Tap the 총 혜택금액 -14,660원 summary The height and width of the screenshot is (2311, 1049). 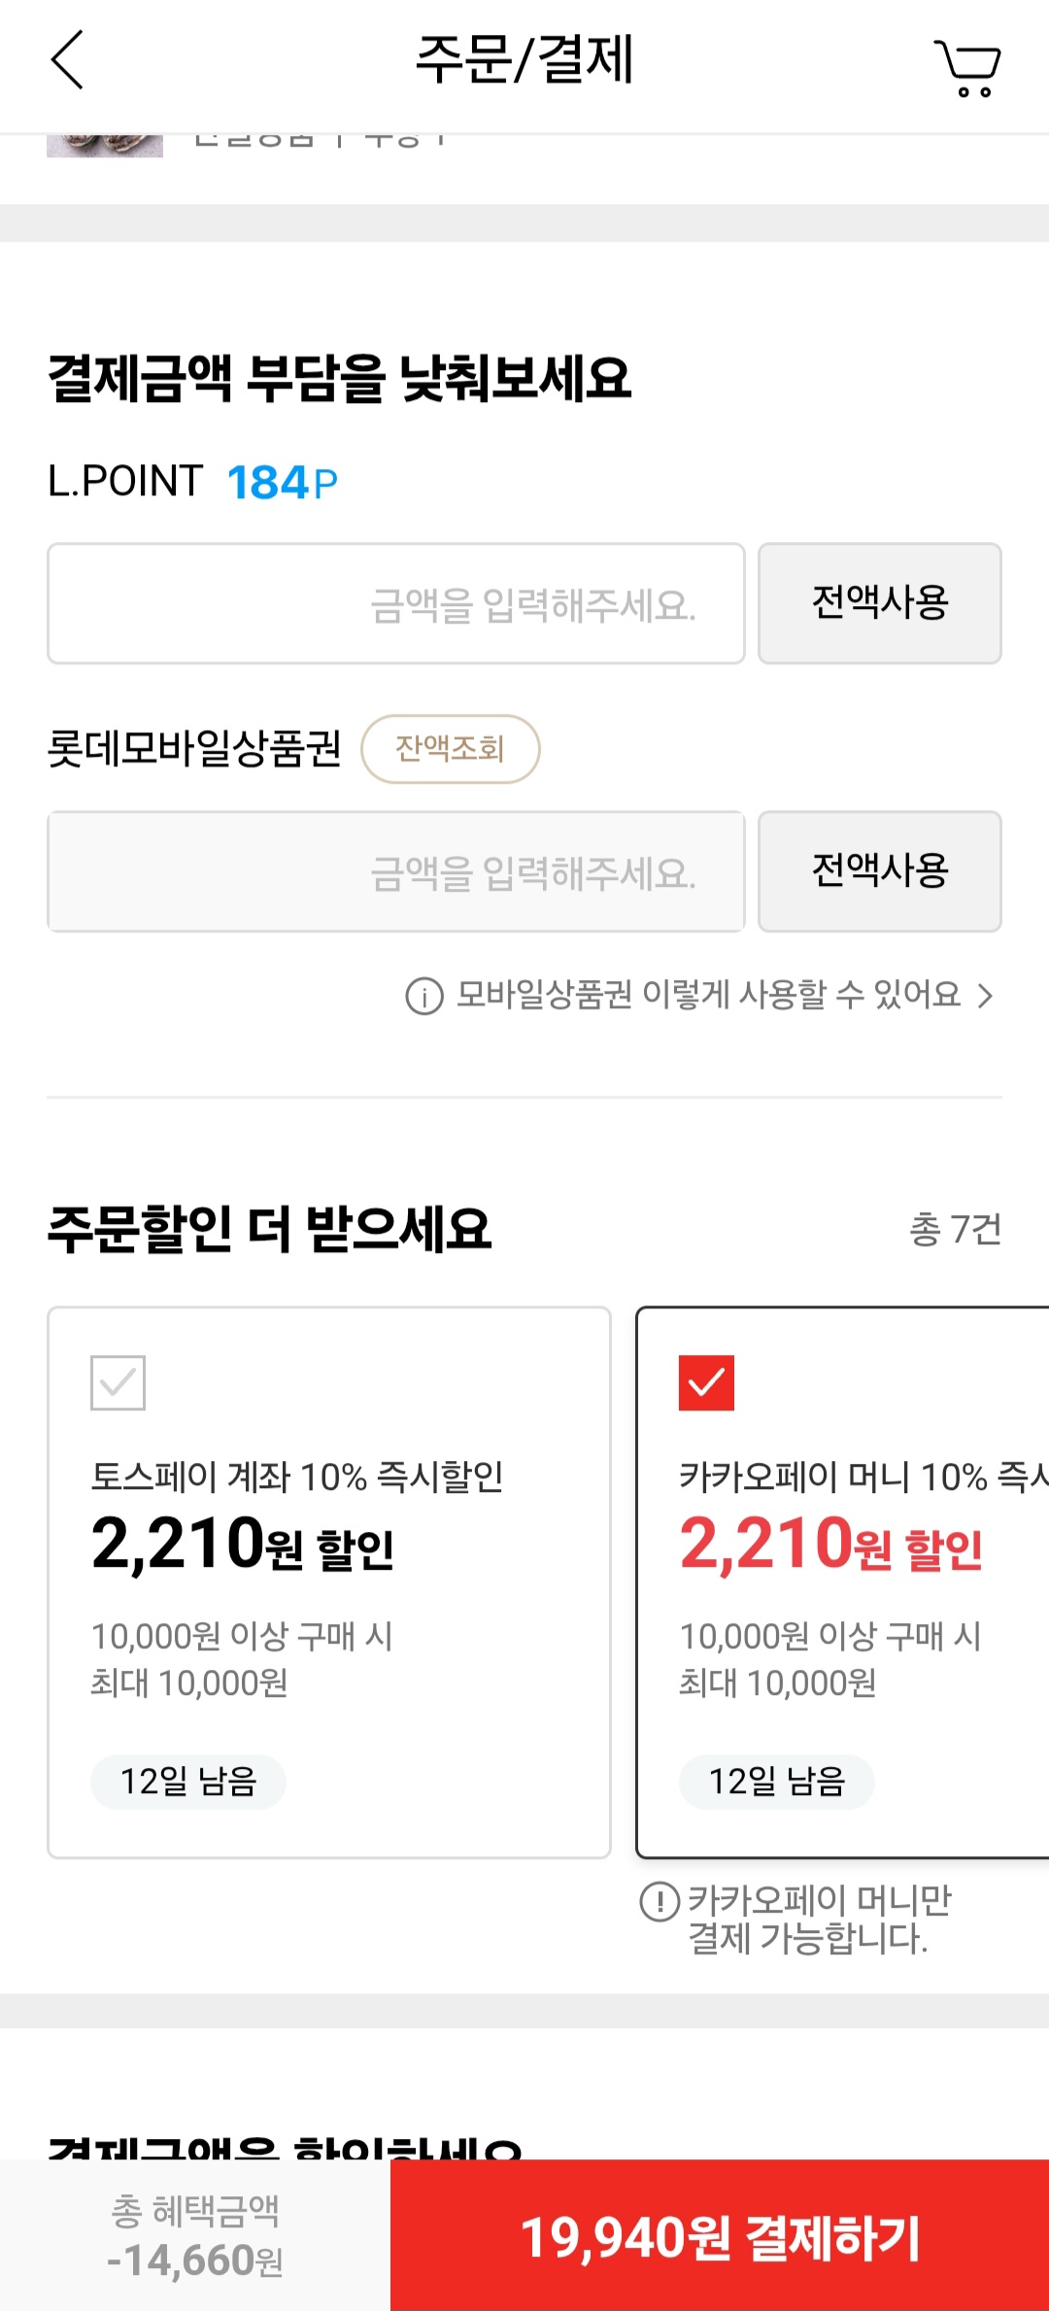[x=195, y=2236]
